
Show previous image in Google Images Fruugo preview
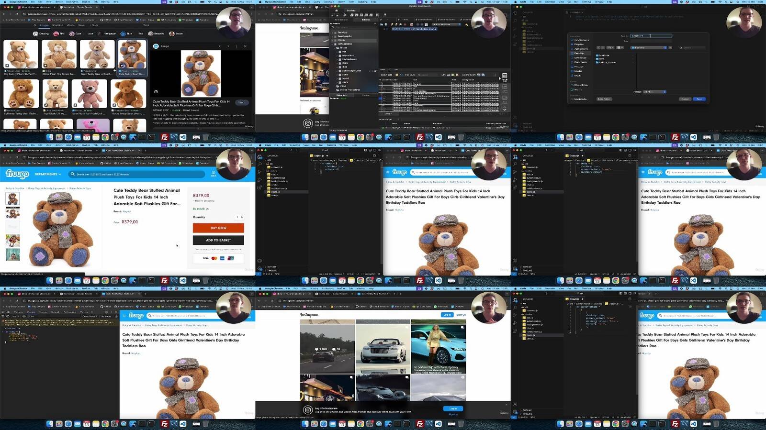(x=220, y=46)
